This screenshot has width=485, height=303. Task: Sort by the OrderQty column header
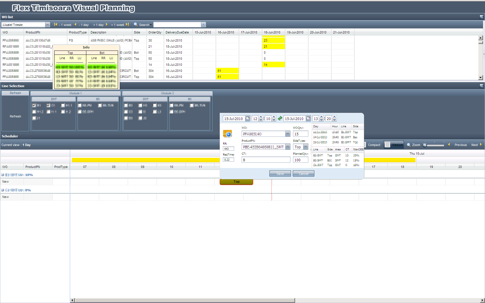(x=155, y=32)
